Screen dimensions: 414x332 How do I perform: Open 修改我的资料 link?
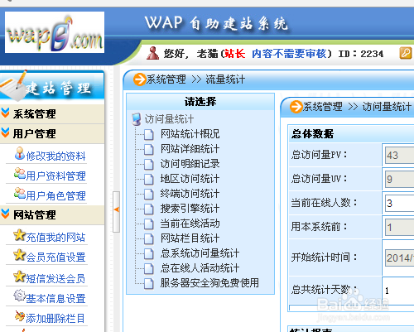(x=55, y=156)
